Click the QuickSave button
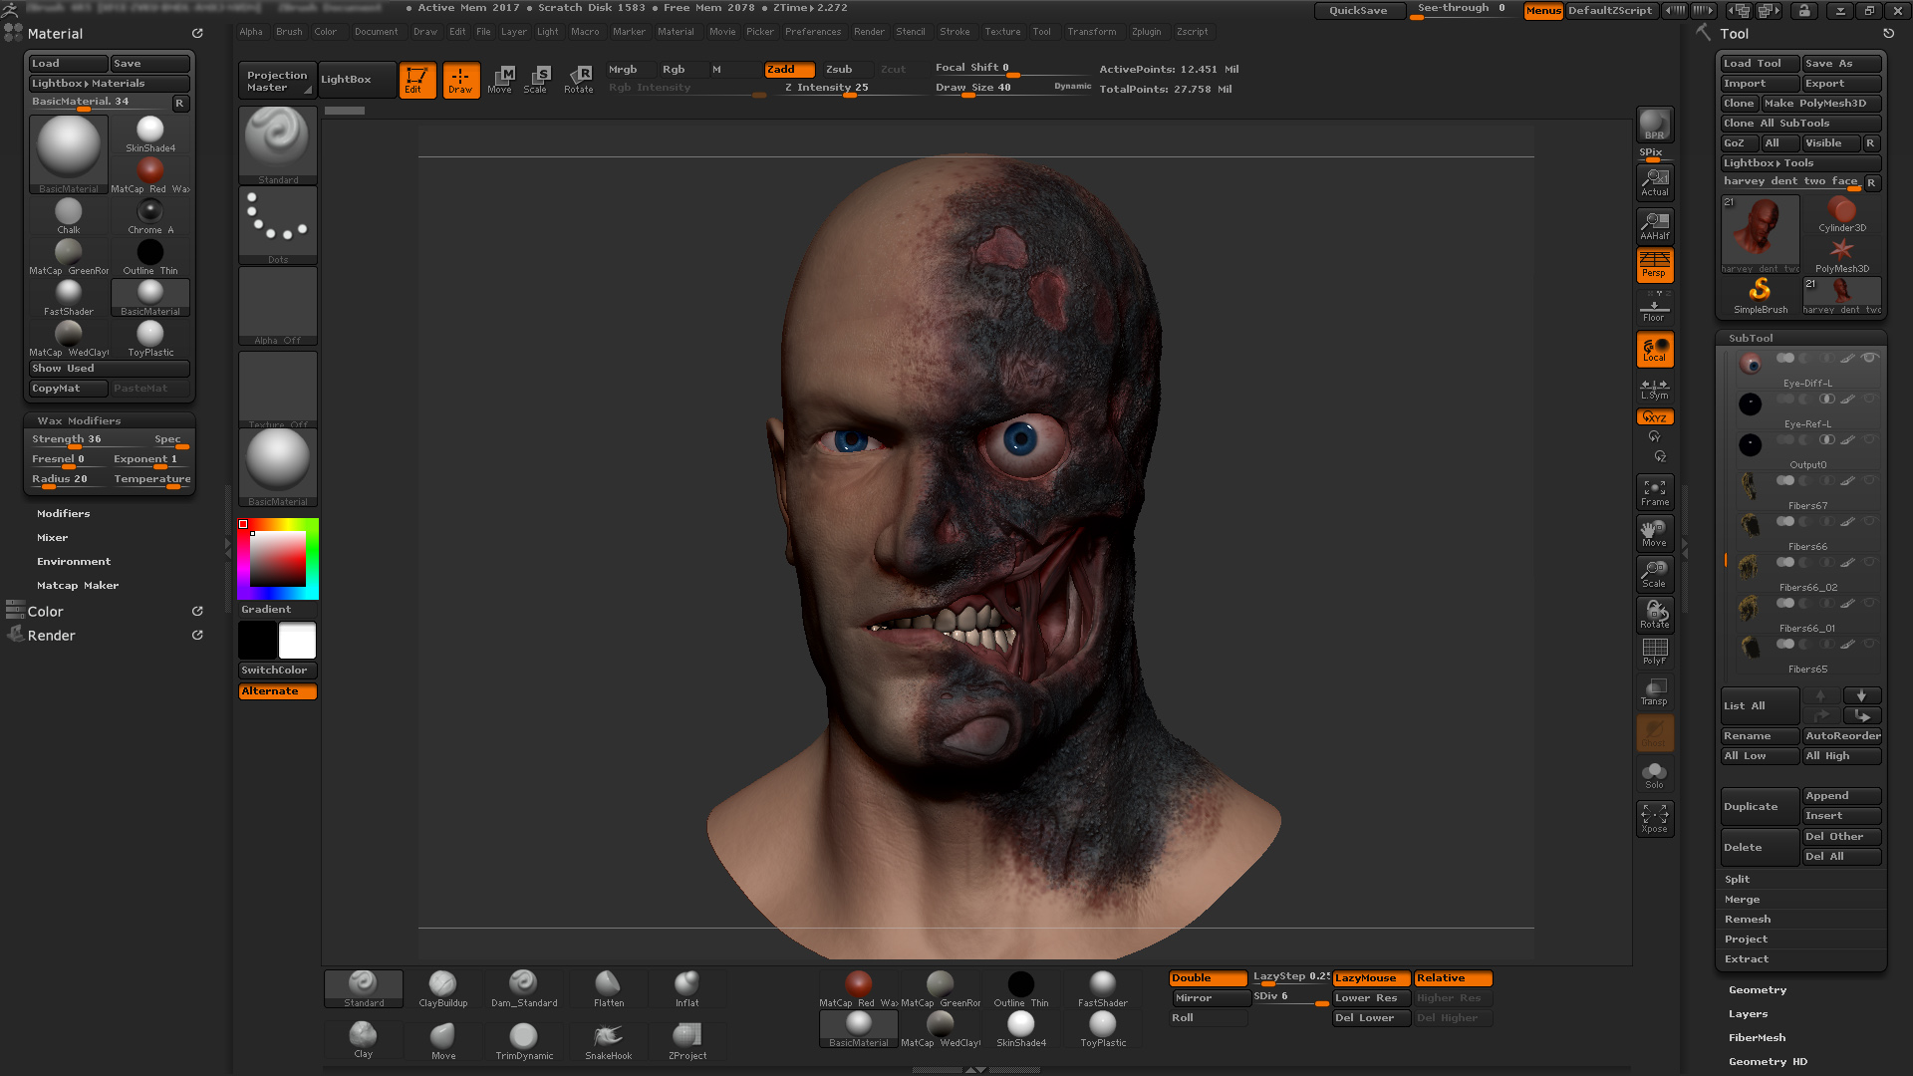1913x1076 pixels. [x=1359, y=11]
